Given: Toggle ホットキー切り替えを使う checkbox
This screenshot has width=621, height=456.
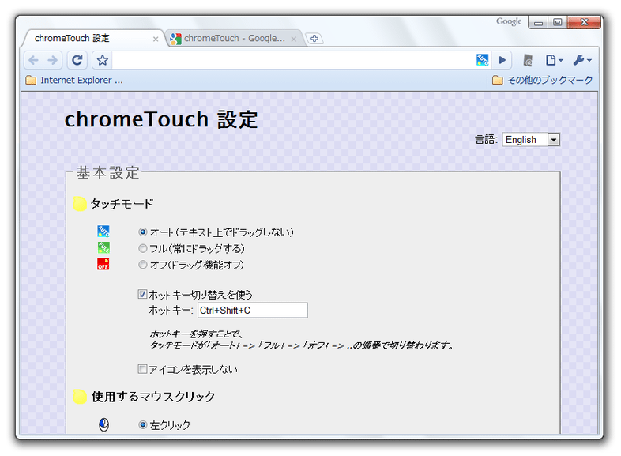Looking at the screenshot, I should click(142, 294).
